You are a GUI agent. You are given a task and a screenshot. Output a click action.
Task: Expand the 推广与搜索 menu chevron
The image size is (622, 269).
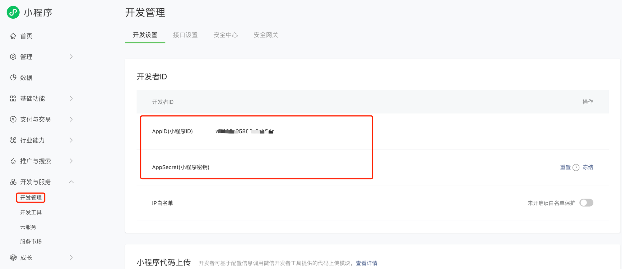coord(71,161)
